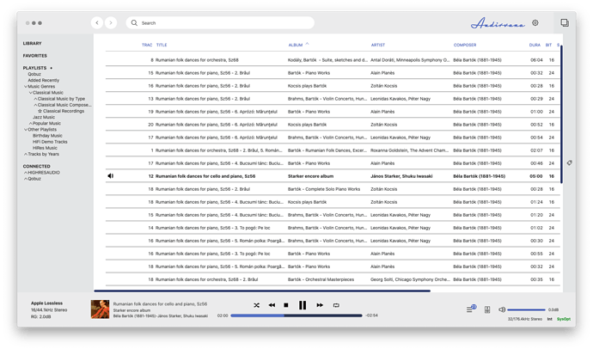Image resolution: width=593 pixels, height=349 pixels.
Task: Click the Bartók - Complete Solo Piano Works album
Action: 324,189
